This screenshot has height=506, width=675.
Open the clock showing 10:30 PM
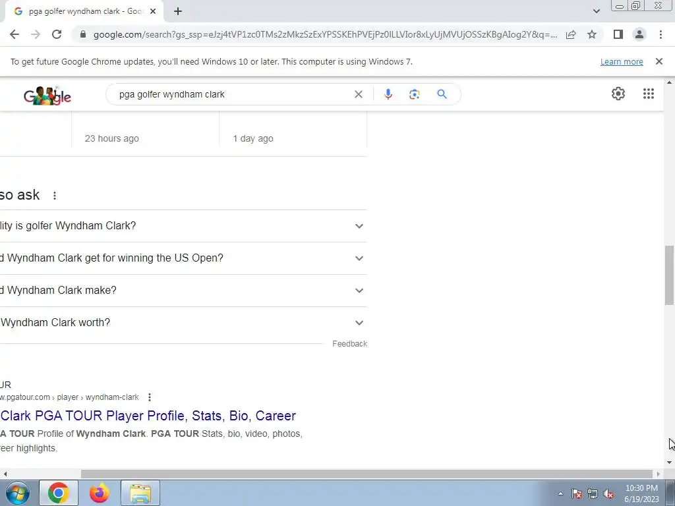coord(641,493)
